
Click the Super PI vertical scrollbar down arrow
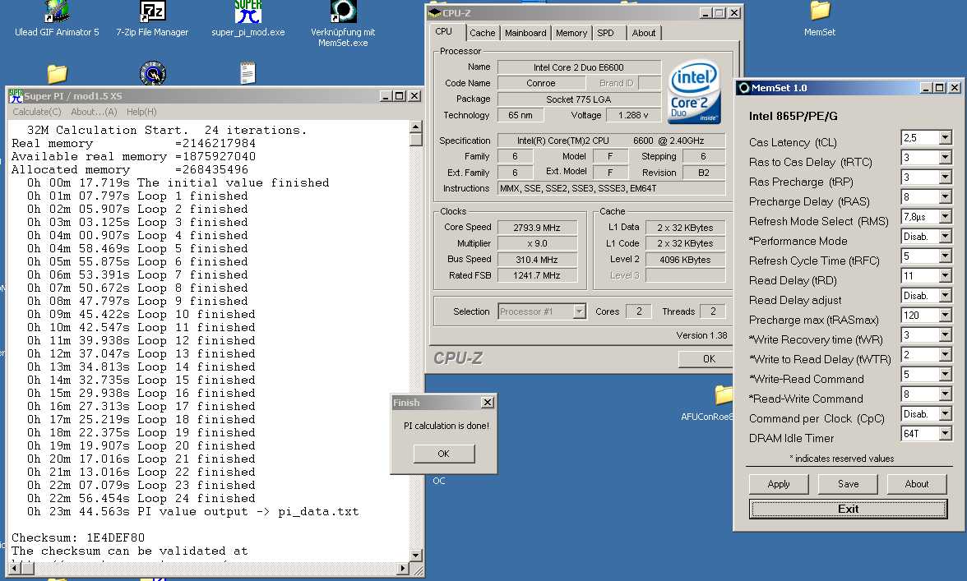416,556
